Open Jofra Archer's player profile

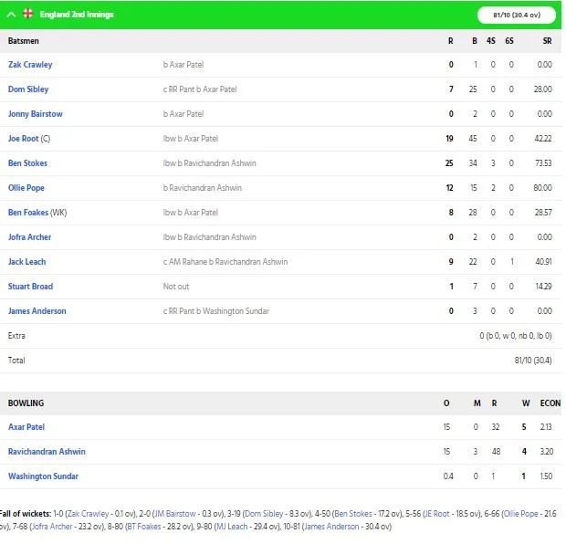click(29, 237)
